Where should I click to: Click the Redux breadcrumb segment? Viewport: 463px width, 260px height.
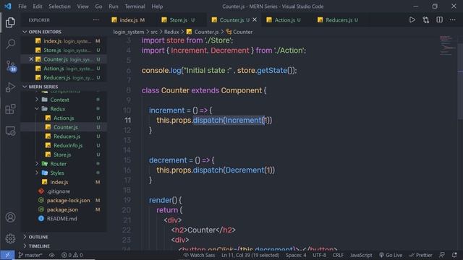[171, 32]
